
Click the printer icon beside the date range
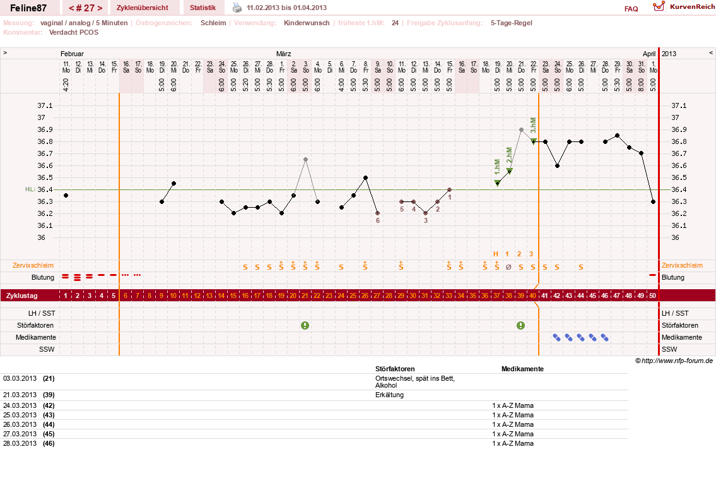[x=237, y=8]
